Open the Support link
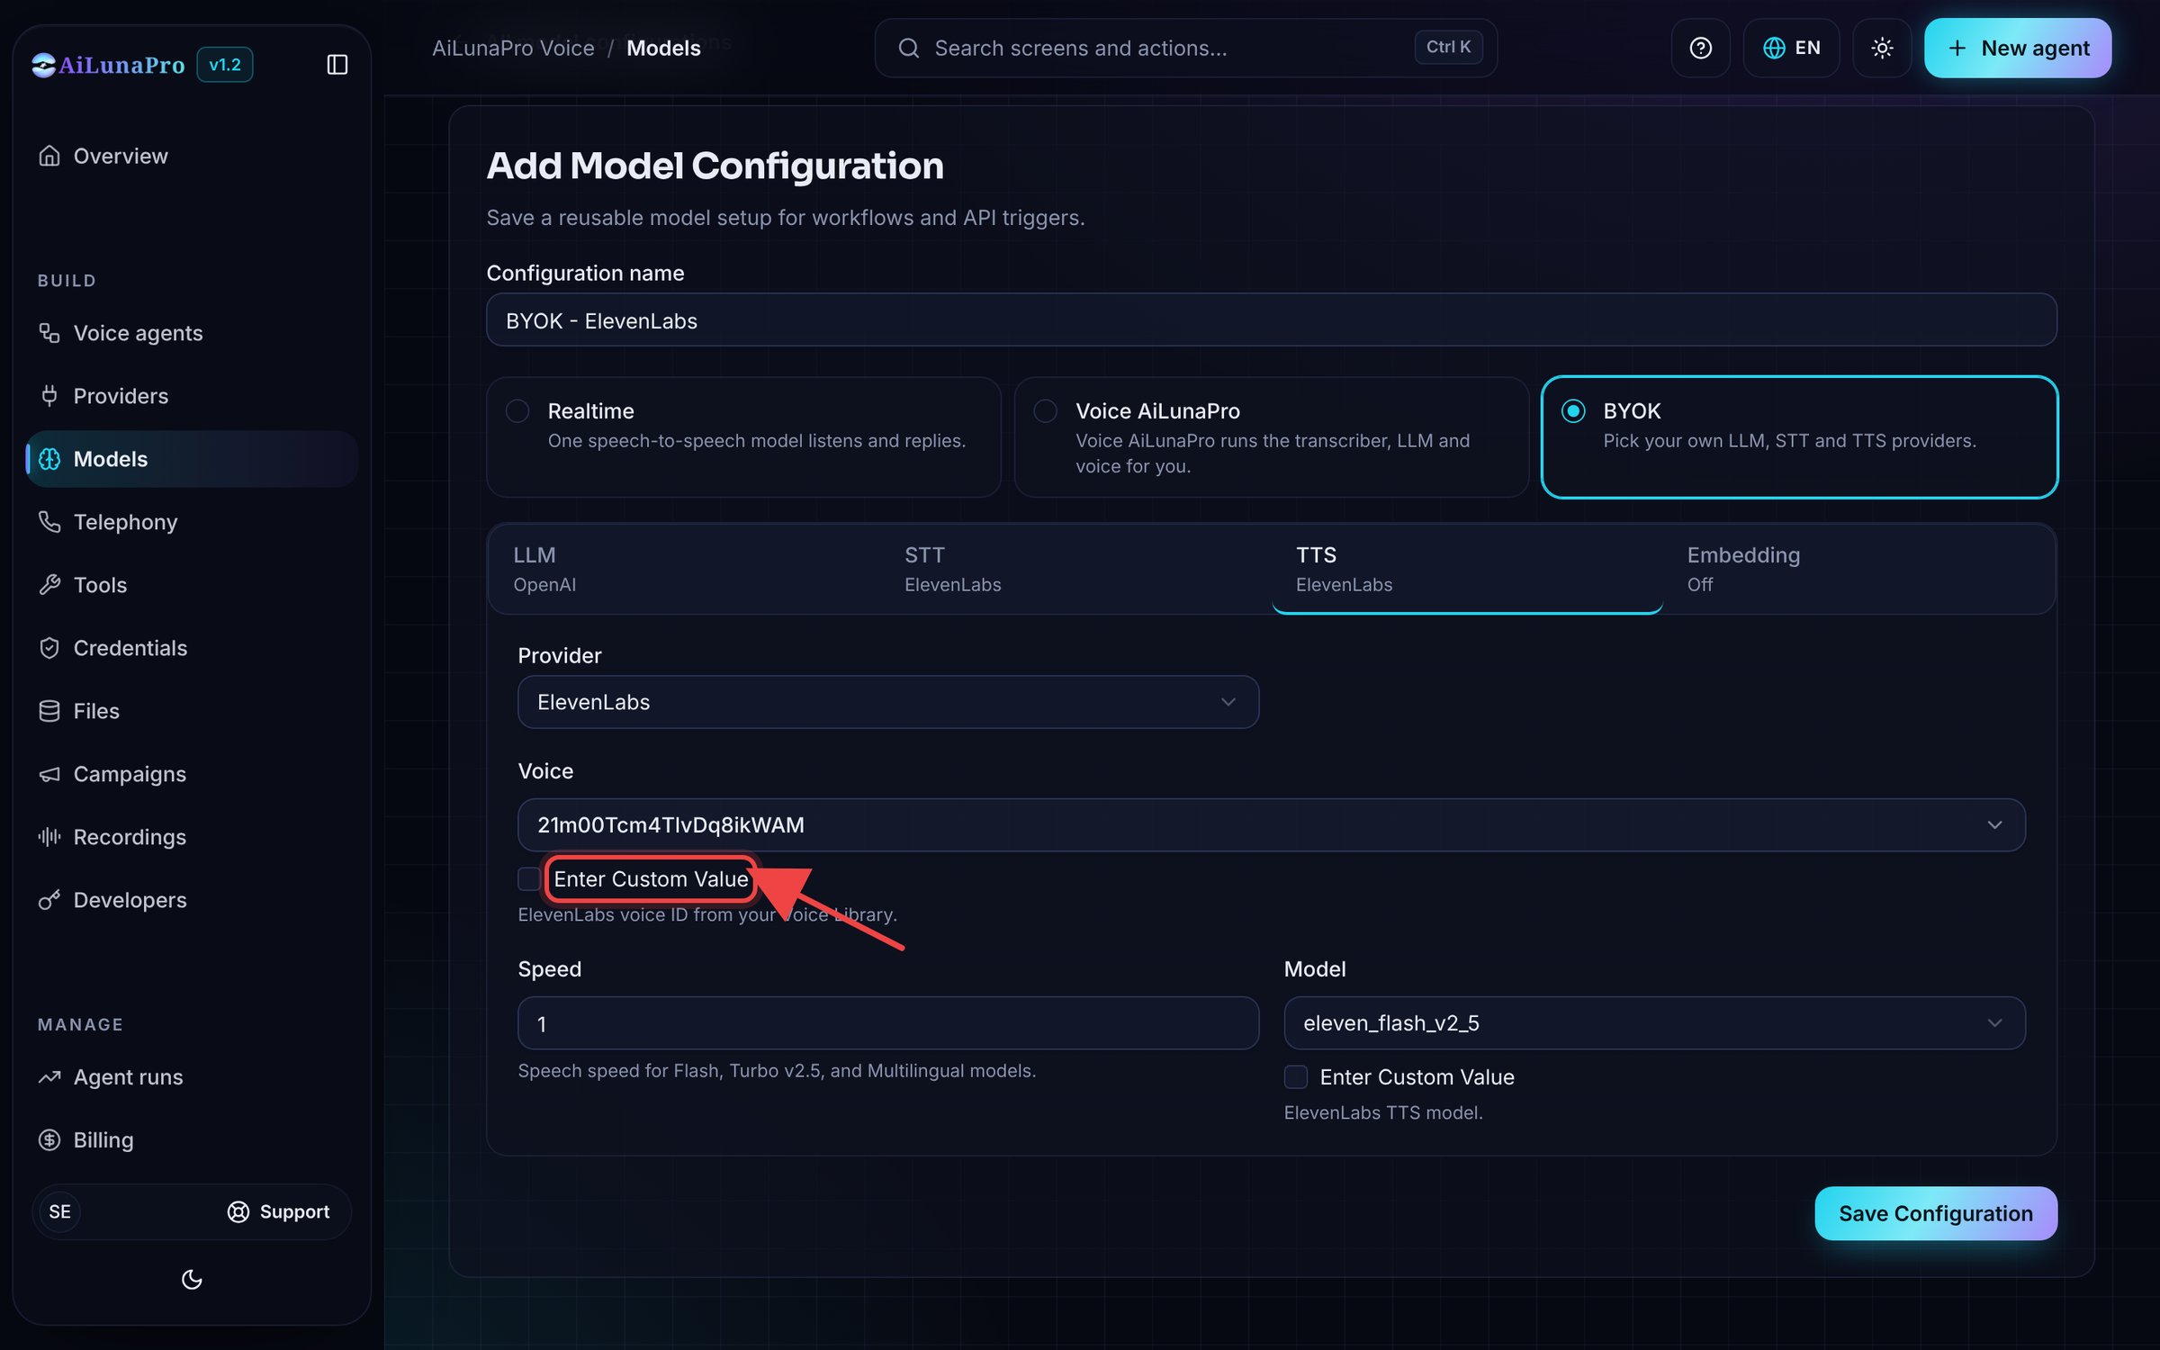The width and height of the screenshot is (2160, 1350). click(278, 1212)
